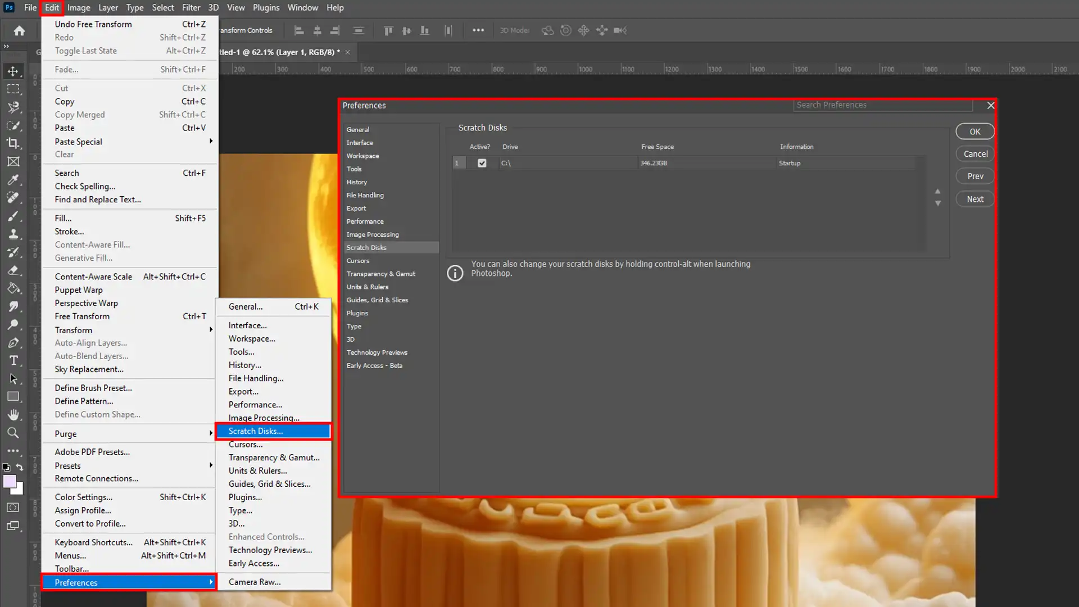This screenshot has width=1079, height=607.
Task: Select the Clone Stamp tool
Action: [13, 234]
